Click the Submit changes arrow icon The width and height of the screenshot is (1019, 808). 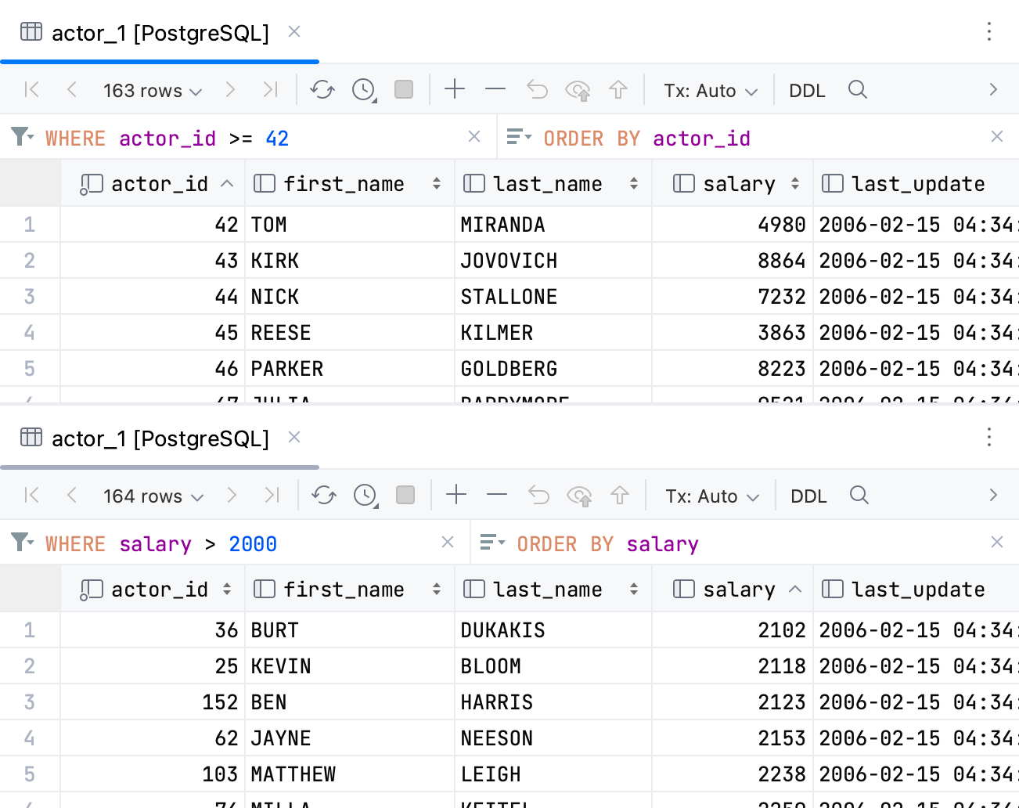pyautogui.click(x=619, y=89)
